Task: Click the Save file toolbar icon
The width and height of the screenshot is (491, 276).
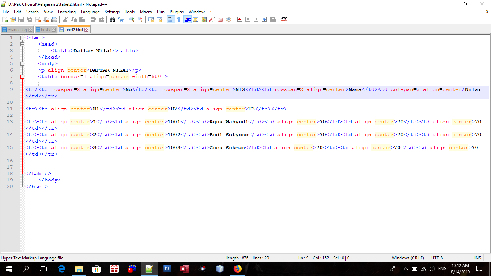Action: (21, 19)
